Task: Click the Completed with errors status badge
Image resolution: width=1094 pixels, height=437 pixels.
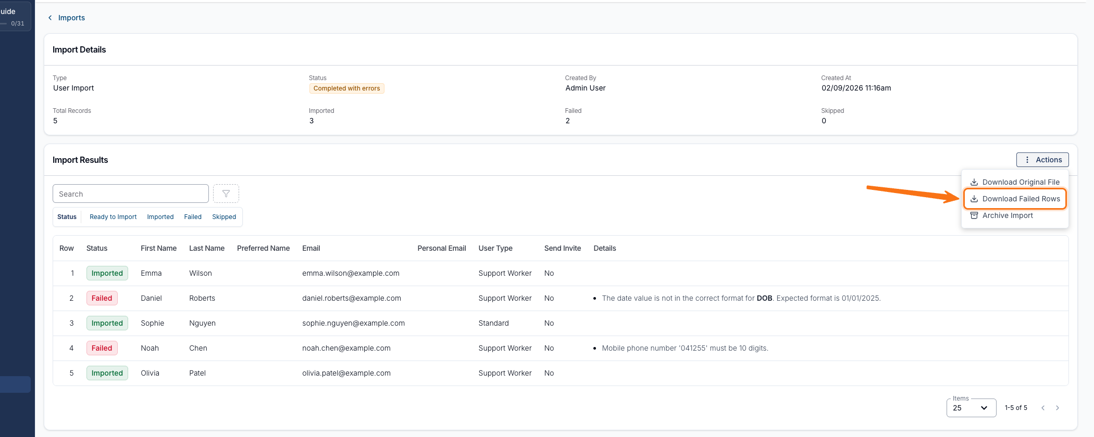Action: point(346,88)
